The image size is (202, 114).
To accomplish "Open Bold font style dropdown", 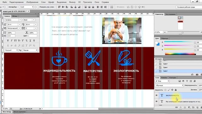I will coord(34,20).
